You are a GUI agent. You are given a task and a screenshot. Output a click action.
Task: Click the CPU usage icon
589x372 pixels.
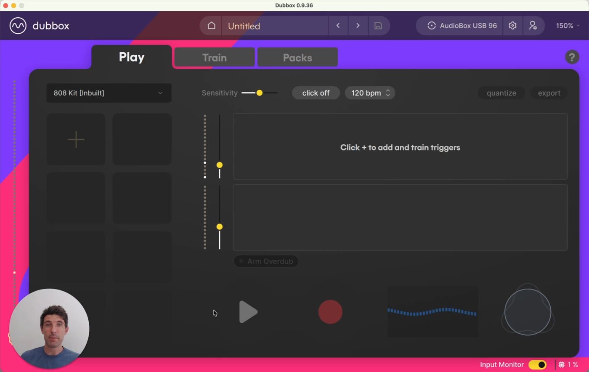coord(562,364)
